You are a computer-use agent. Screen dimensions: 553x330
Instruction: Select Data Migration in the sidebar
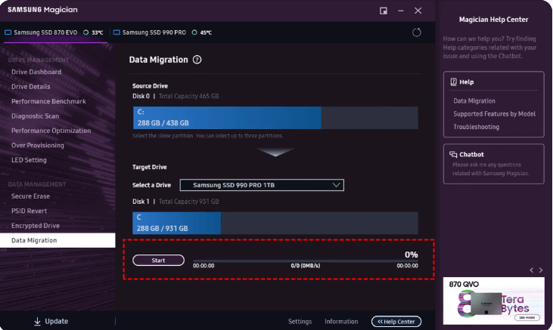pos(57,240)
